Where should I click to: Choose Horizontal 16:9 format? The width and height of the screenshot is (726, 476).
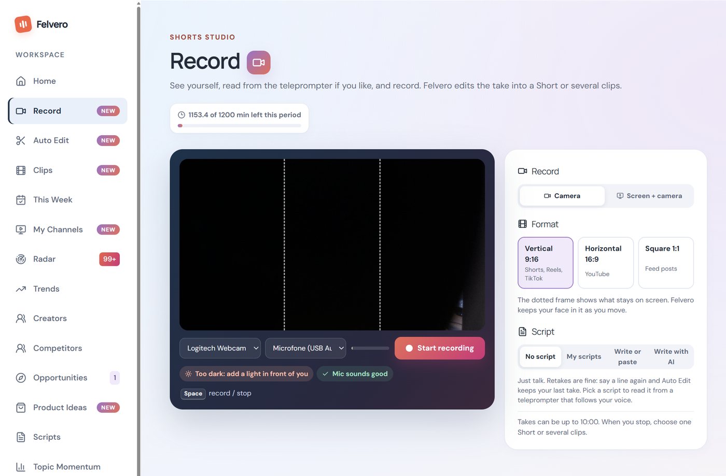click(606, 263)
